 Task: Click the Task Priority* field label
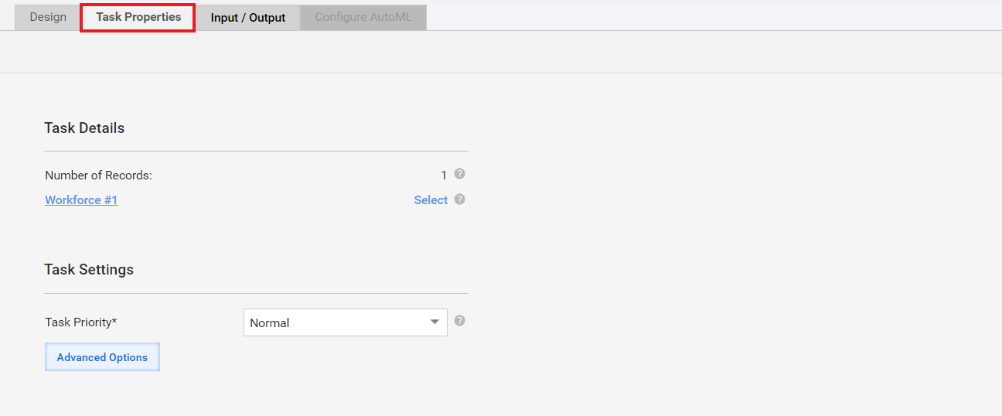(81, 322)
